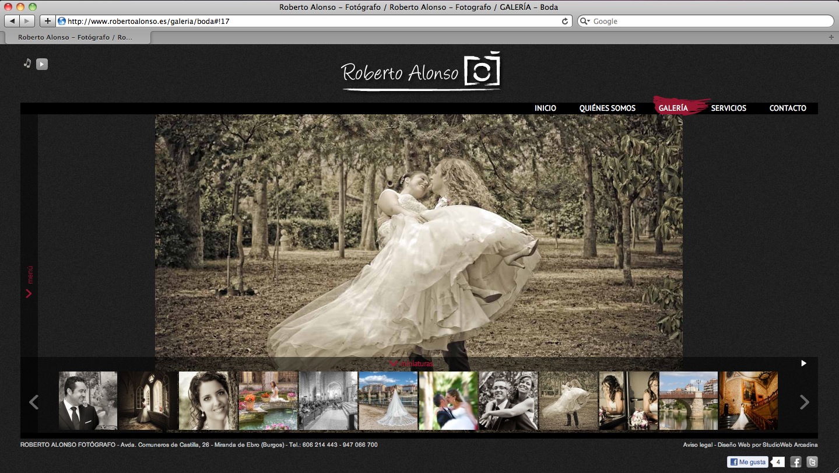The height and width of the screenshot is (473, 839).
Task: Open the Facebook page icon
Action: (x=795, y=463)
